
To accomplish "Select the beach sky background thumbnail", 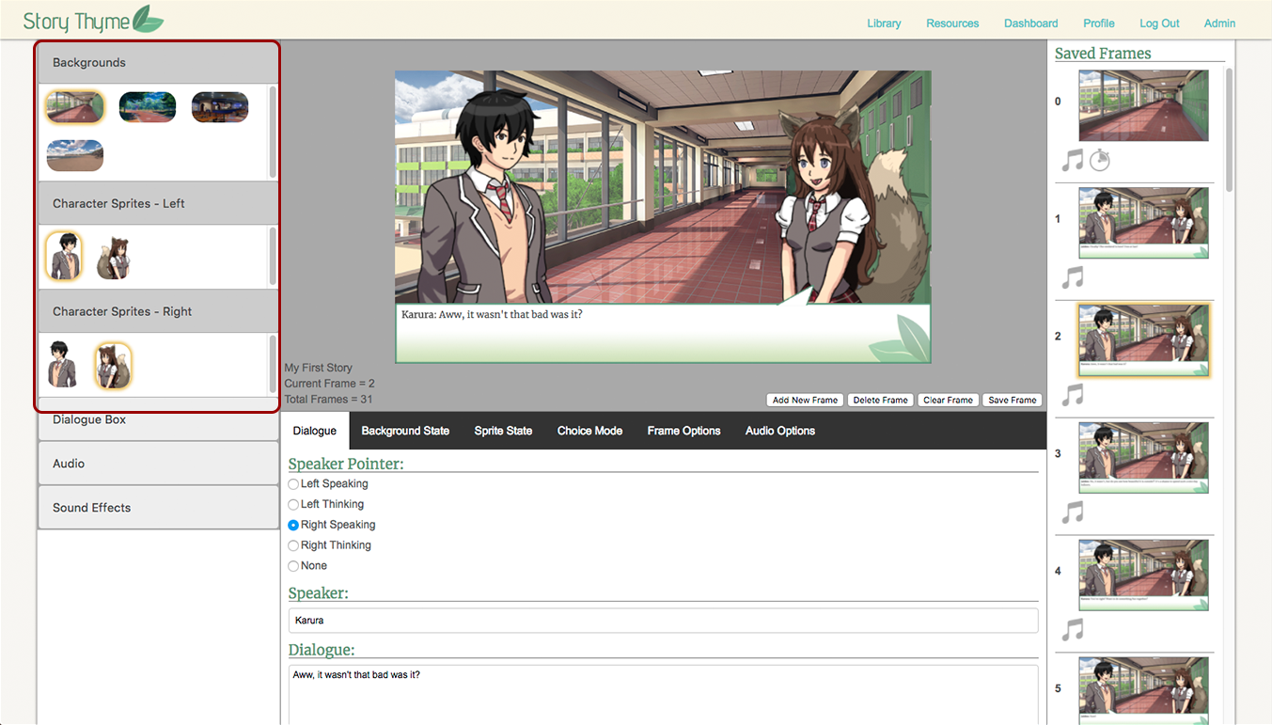I will coord(74,155).
